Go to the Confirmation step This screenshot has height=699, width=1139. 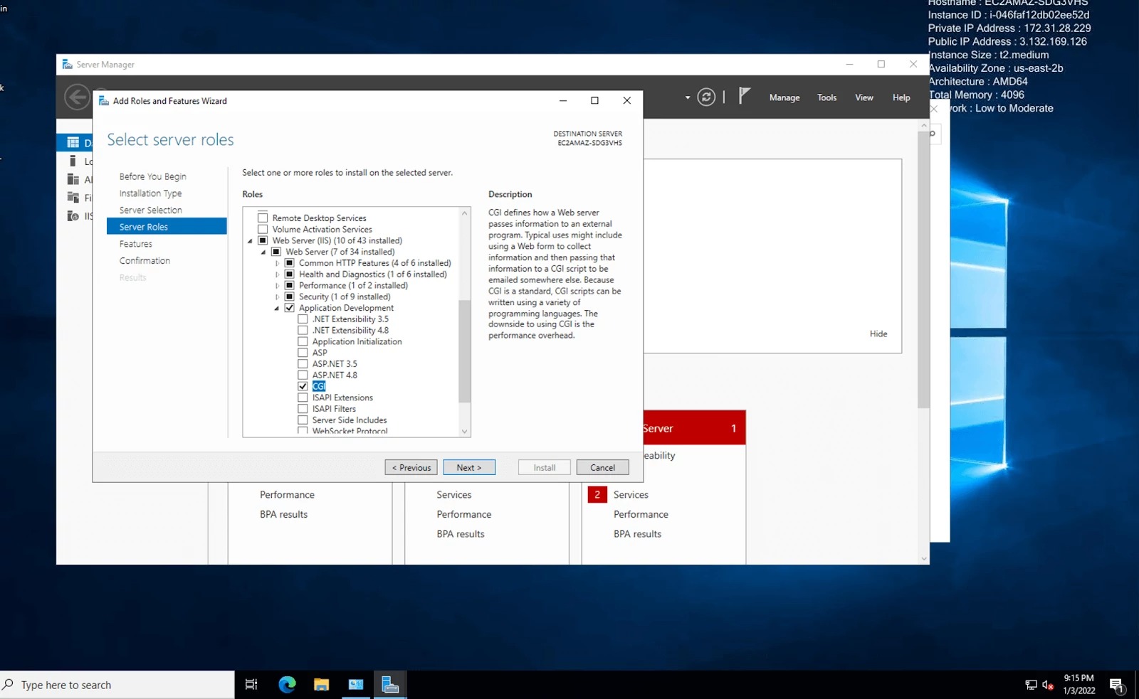[145, 261]
